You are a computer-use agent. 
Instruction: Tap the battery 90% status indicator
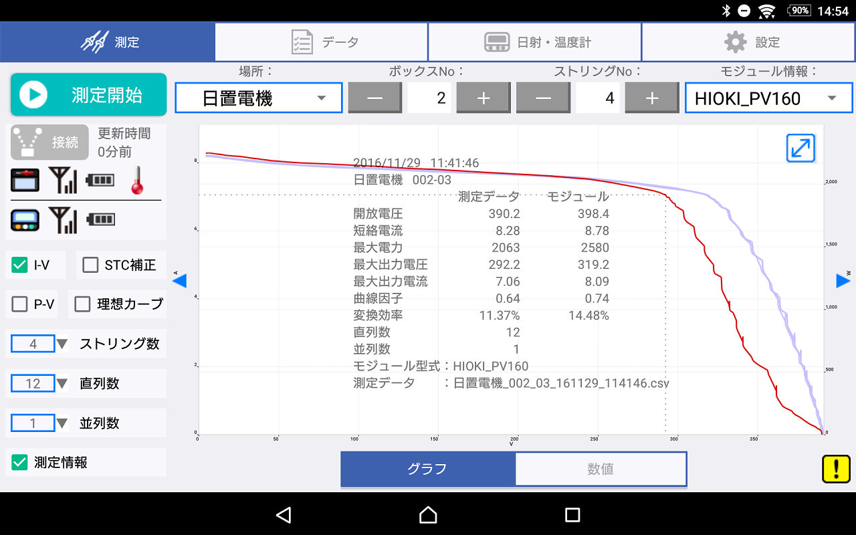[798, 11]
